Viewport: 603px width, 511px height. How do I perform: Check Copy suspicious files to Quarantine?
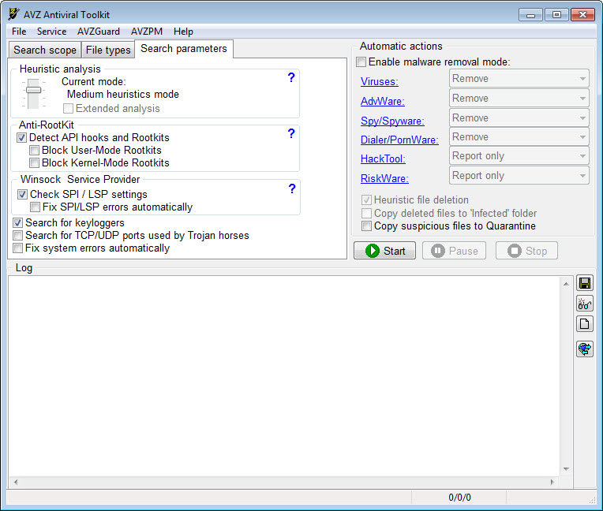[366, 226]
